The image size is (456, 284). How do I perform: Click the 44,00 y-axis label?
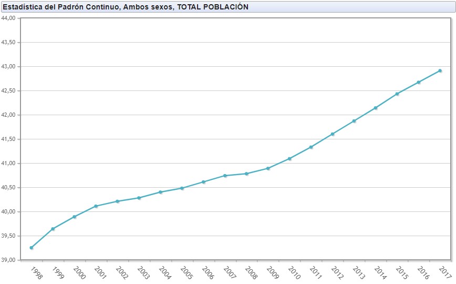tap(10, 18)
